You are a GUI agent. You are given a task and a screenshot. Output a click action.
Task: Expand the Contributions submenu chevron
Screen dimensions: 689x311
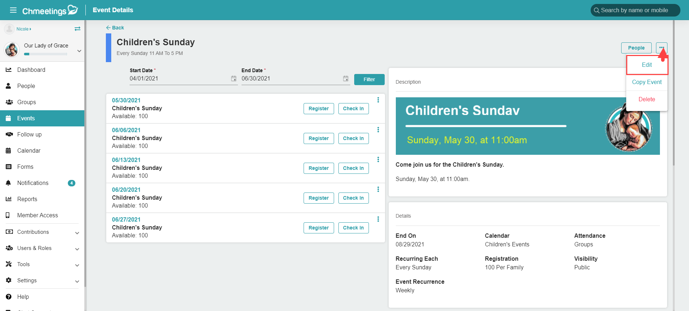[77, 233]
